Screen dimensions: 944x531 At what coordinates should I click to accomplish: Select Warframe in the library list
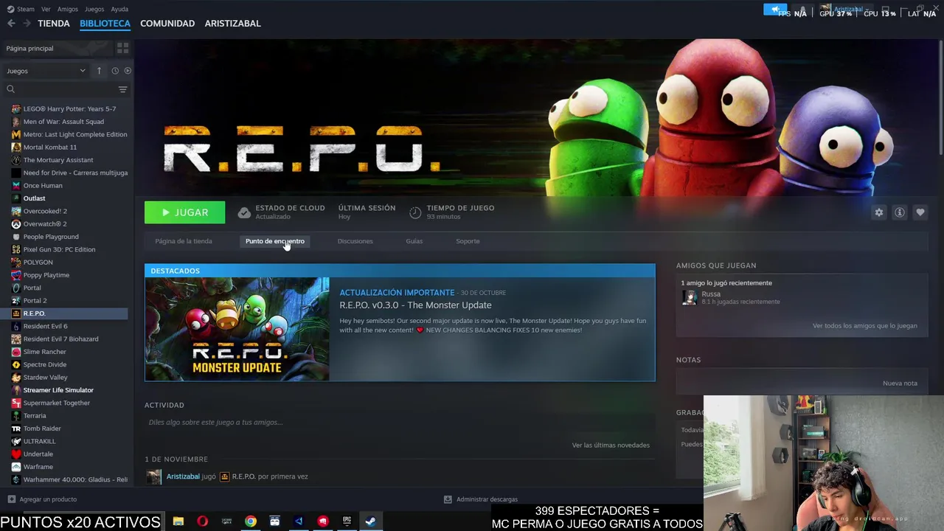click(38, 467)
